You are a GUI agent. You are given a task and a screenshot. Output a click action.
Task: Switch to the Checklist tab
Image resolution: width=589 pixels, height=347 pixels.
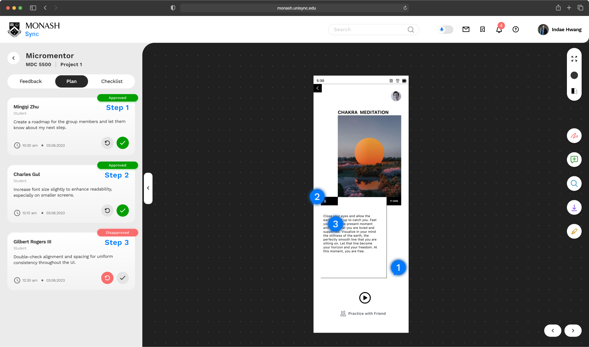(x=112, y=81)
